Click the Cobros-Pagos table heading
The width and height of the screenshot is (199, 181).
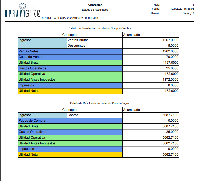100,103
